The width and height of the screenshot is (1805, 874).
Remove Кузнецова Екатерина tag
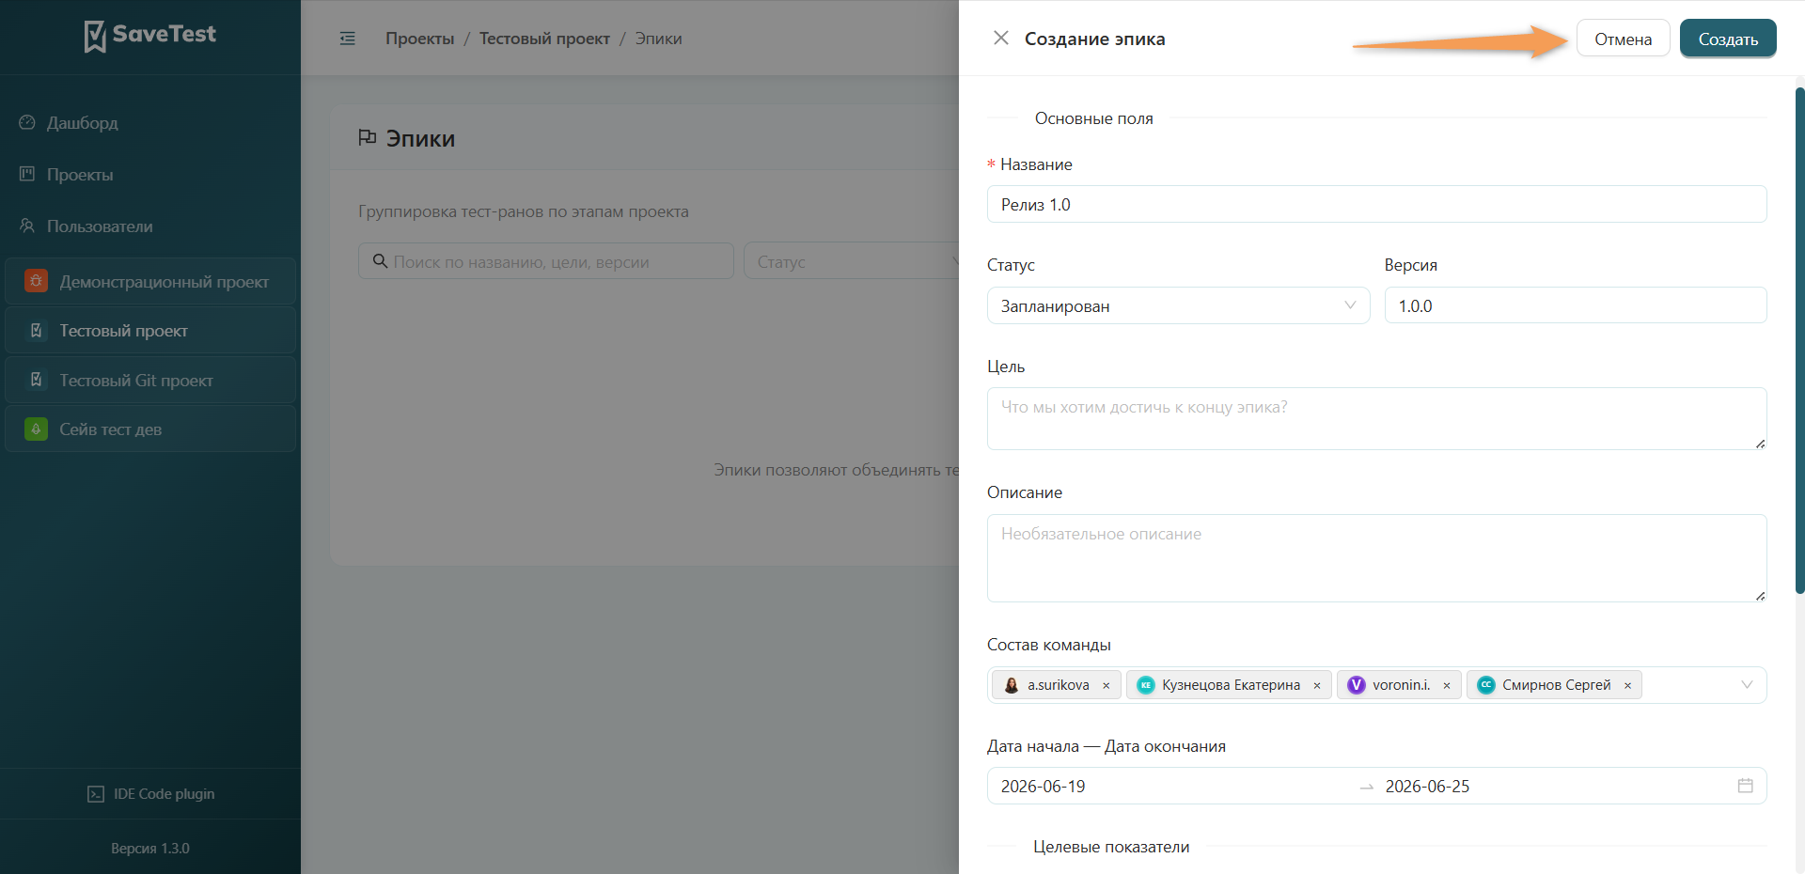1317,685
